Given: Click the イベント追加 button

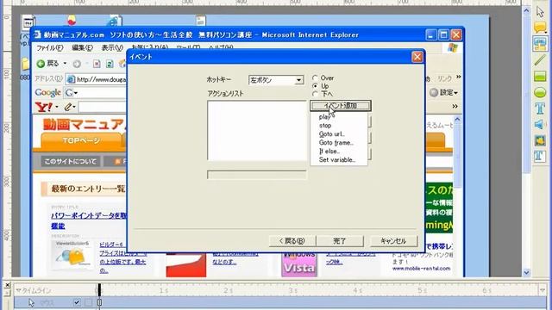Looking at the screenshot, I should click(341, 105).
